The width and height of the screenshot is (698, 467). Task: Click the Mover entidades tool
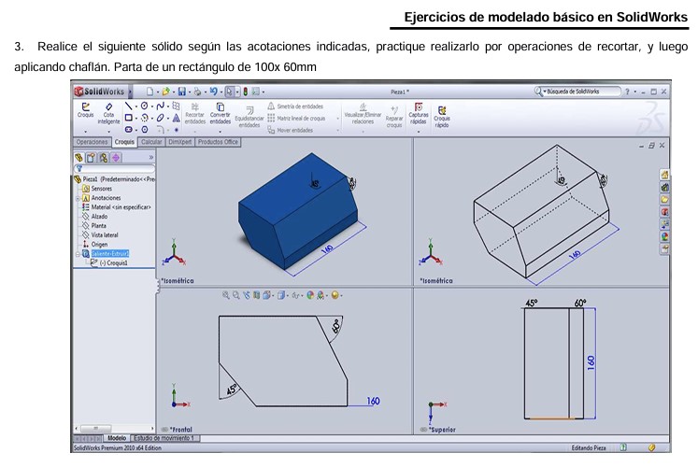291,130
